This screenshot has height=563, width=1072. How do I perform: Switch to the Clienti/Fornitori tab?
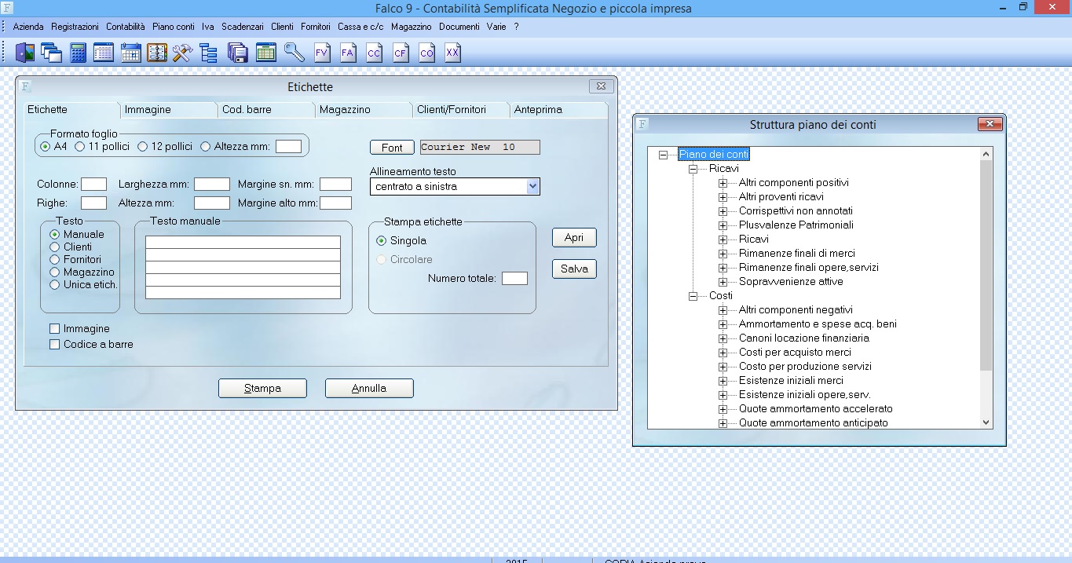click(460, 110)
